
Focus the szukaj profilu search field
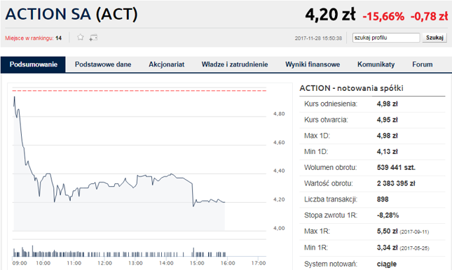[x=386, y=38]
